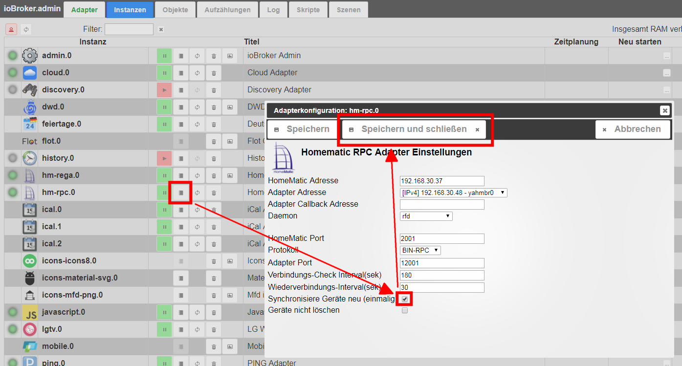Viewport: 682px width, 366px height.
Task: Reload the hm-rega.0 instance
Action: point(197,175)
